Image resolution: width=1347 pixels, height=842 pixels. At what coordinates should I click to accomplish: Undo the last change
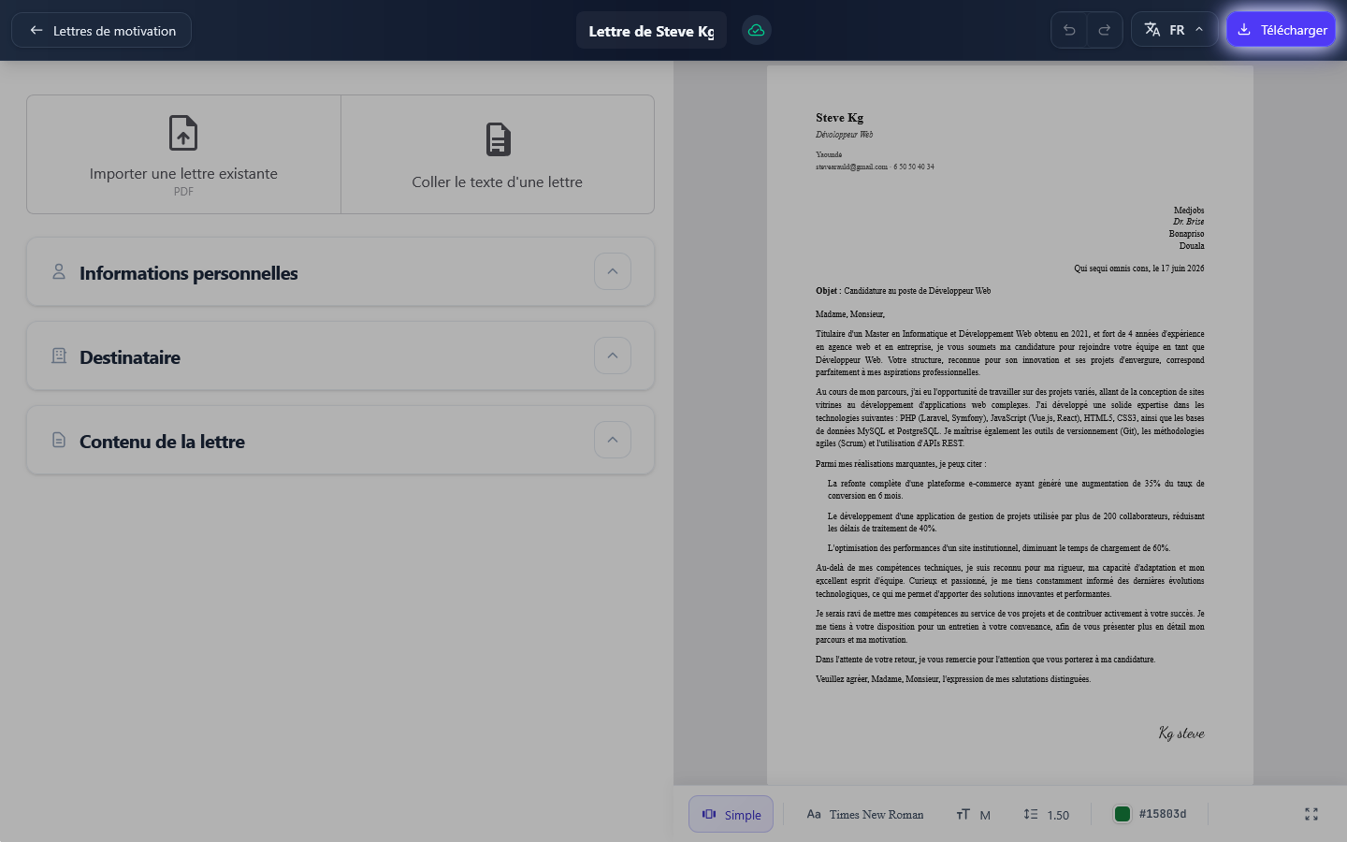pos(1069,30)
